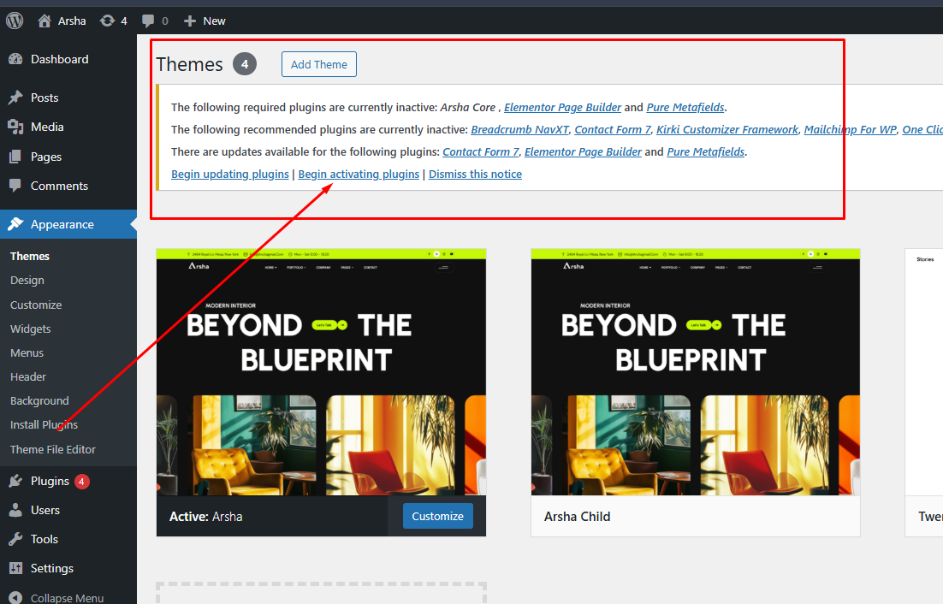This screenshot has width=943, height=604.
Task: Open Theme File Editor submenu
Action: (53, 449)
